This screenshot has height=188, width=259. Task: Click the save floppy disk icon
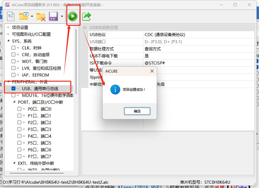click(x=53, y=16)
